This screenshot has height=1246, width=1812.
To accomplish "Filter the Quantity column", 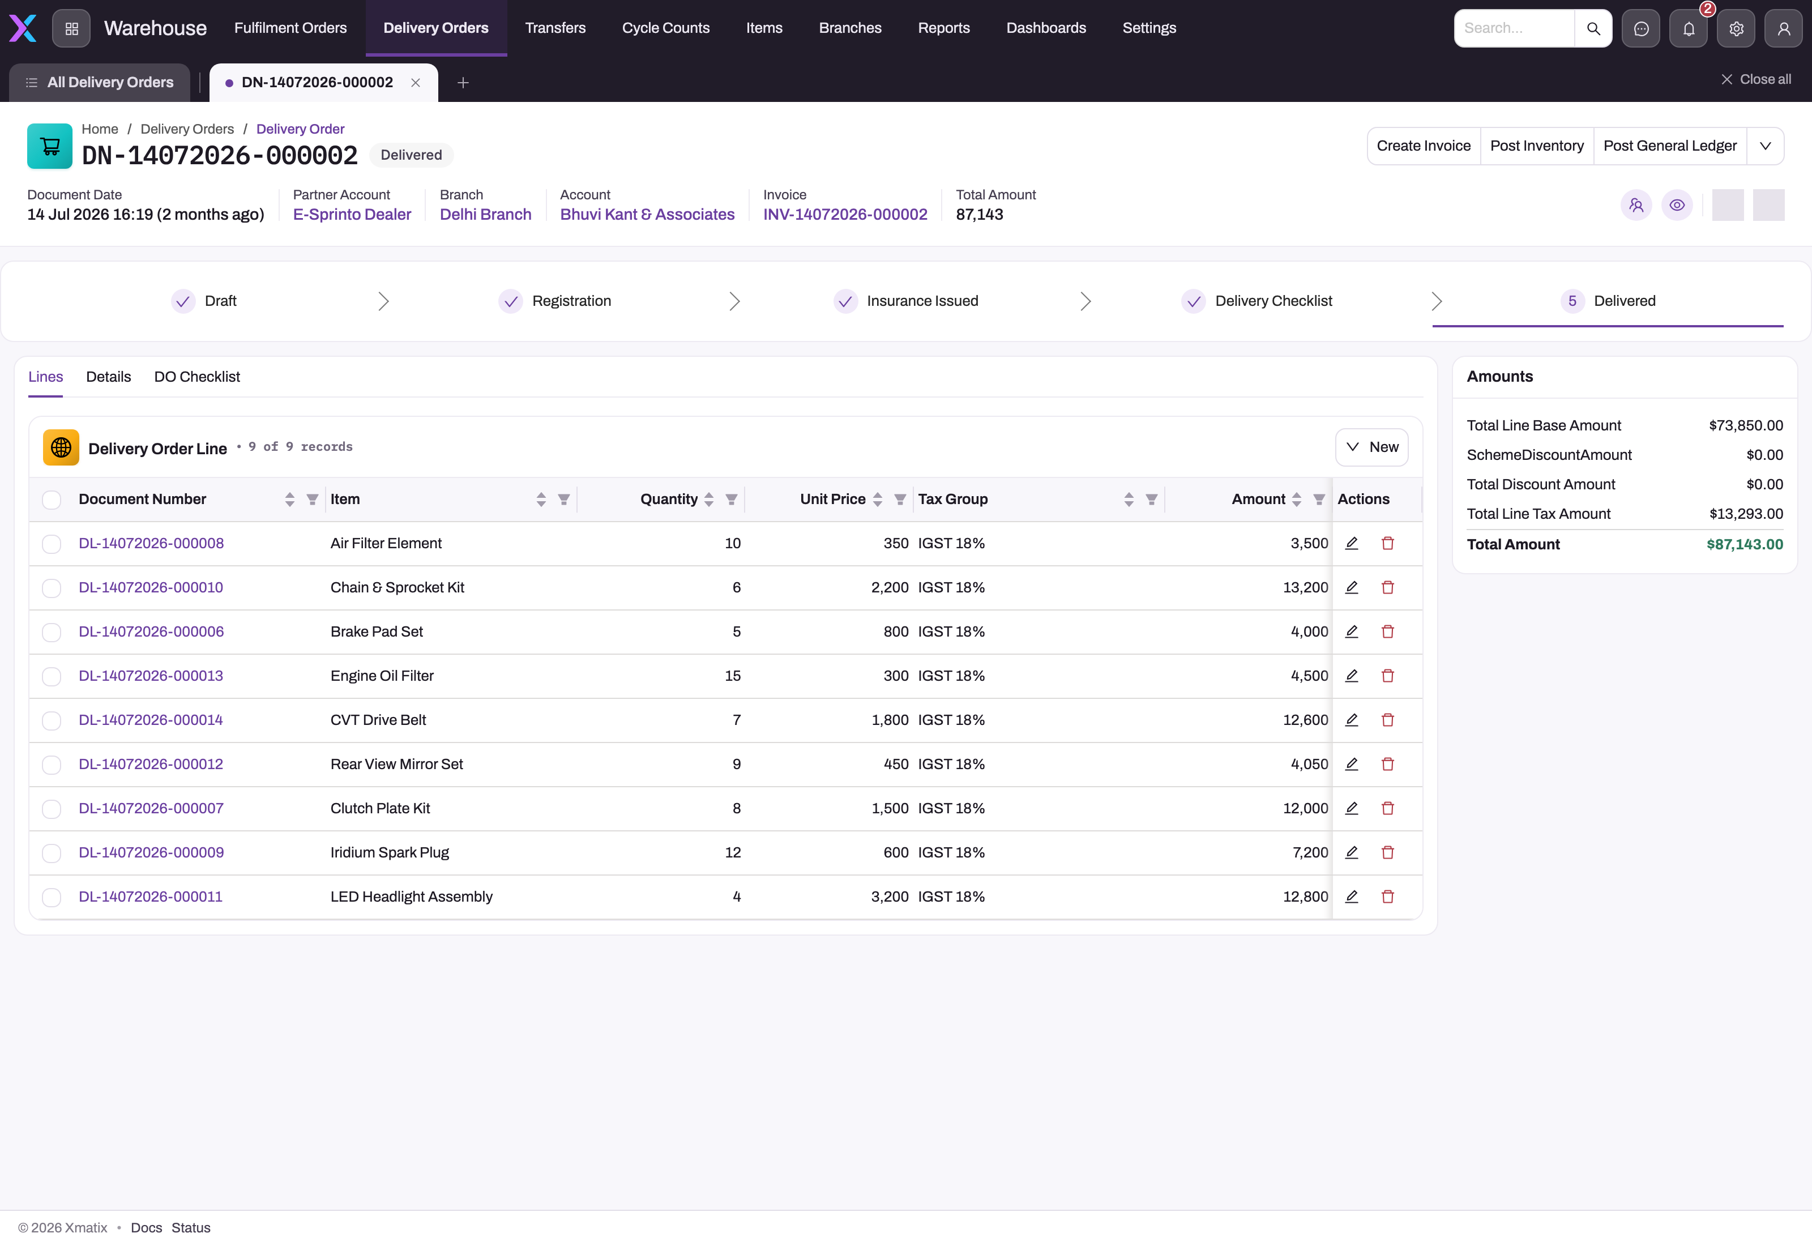I will point(731,500).
